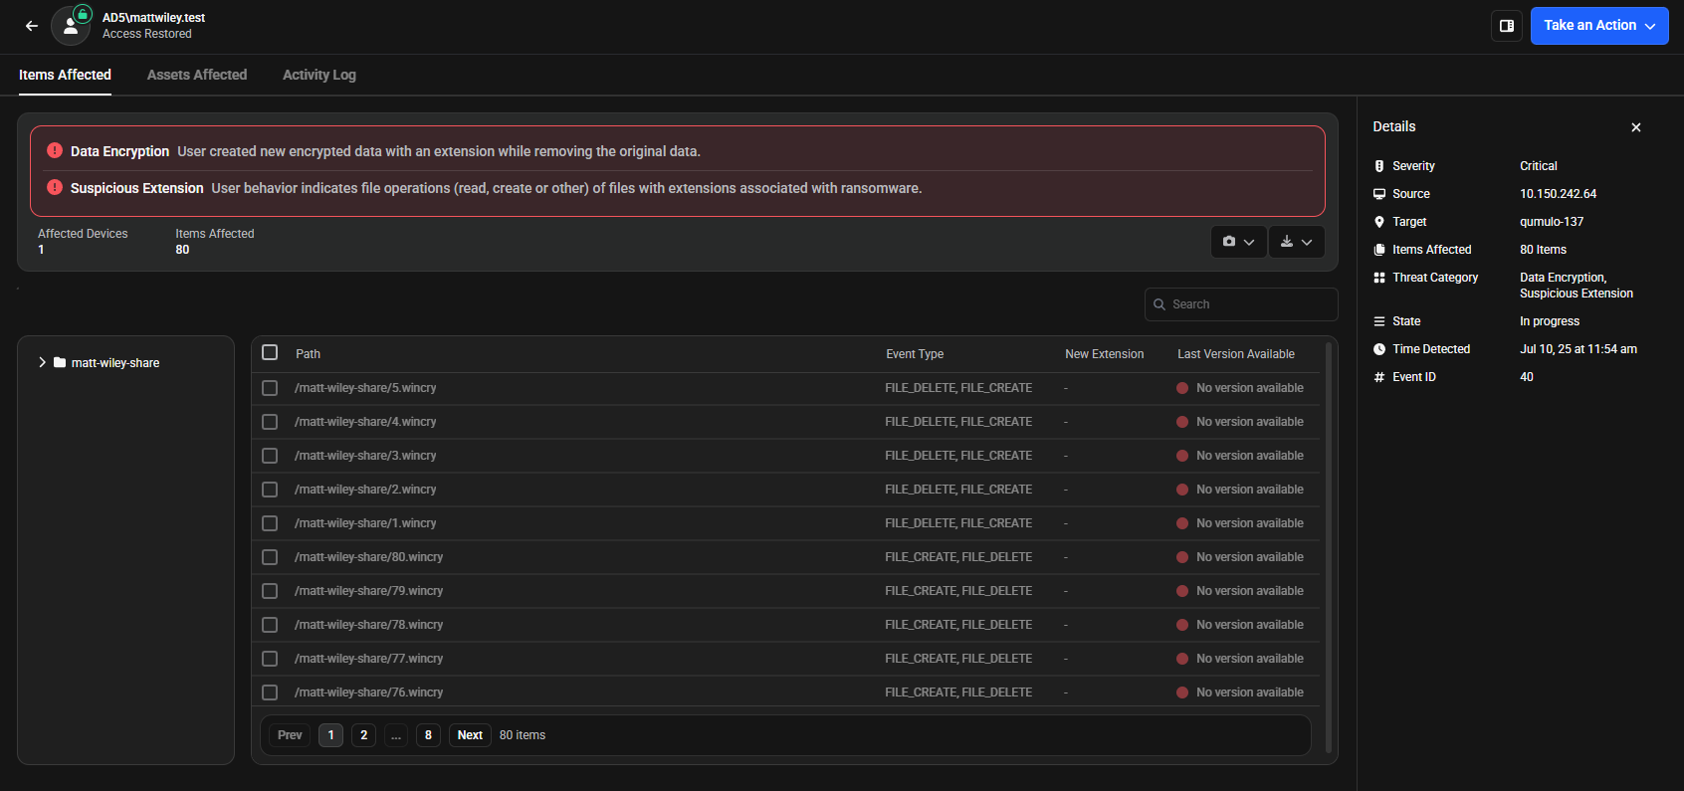The width and height of the screenshot is (1684, 791).
Task: Open the Take an Action dropdown
Action: click(x=1598, y=26)
